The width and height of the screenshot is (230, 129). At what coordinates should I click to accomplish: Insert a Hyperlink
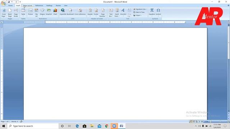[63, 12]
